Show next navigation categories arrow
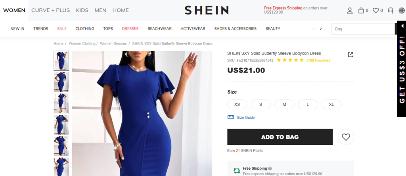The height and width of the screenshot is (176, 406). (321, 28)
